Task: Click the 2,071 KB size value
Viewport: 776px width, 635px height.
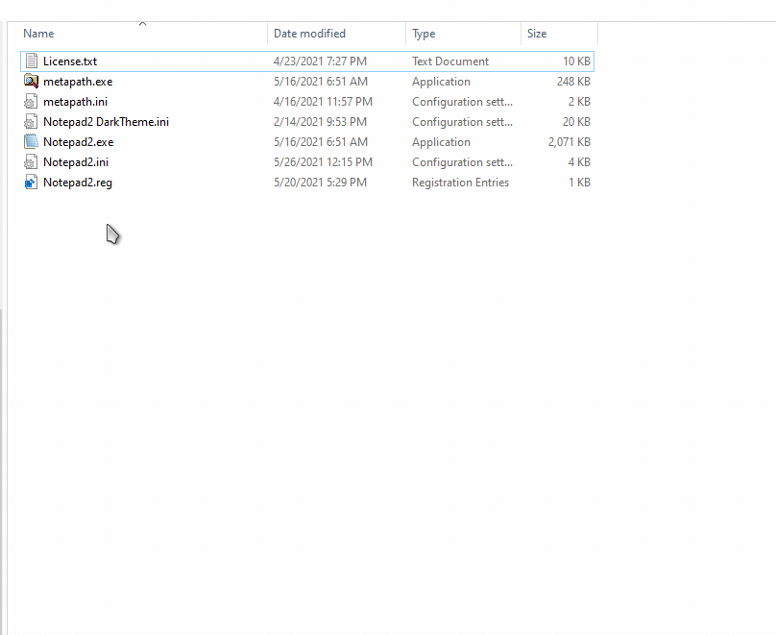Action: click(570, 141)
